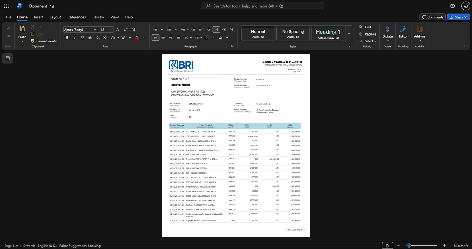Switch to the View tab
The image size is (472, 249).
click(x=114, y=17)
